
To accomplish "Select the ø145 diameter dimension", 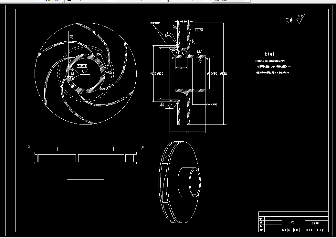I will tap(153, 73).
